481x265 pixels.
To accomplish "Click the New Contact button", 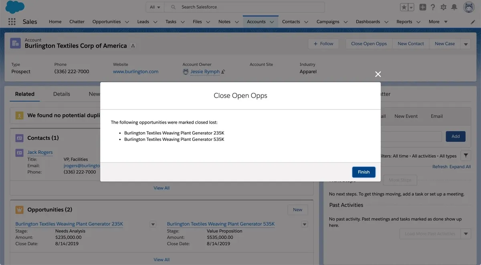I will click(411, 44).
